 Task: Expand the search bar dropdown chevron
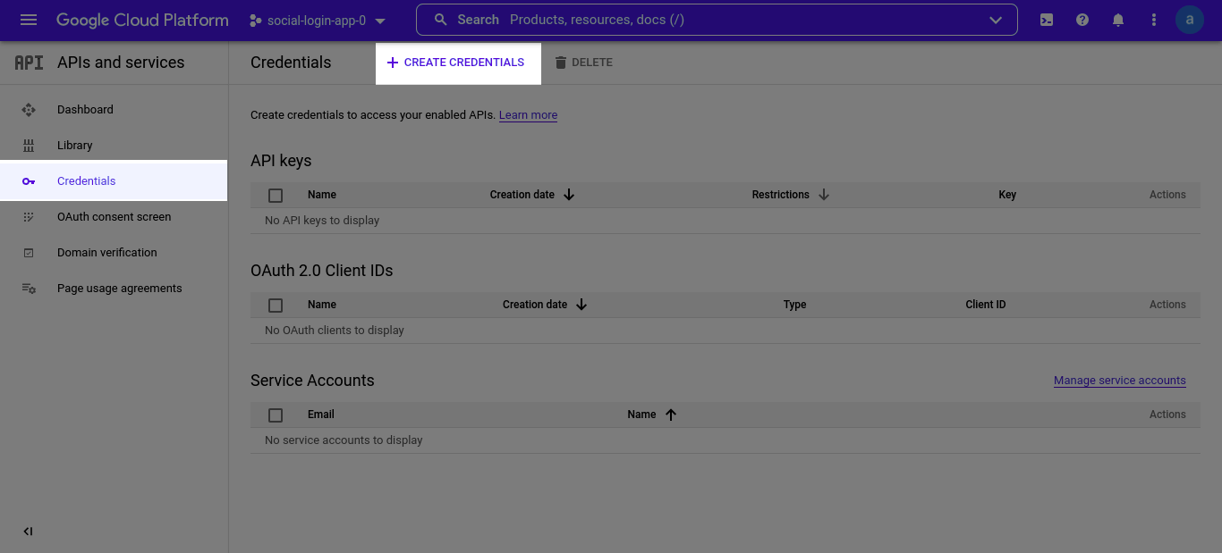coord(996,20)
